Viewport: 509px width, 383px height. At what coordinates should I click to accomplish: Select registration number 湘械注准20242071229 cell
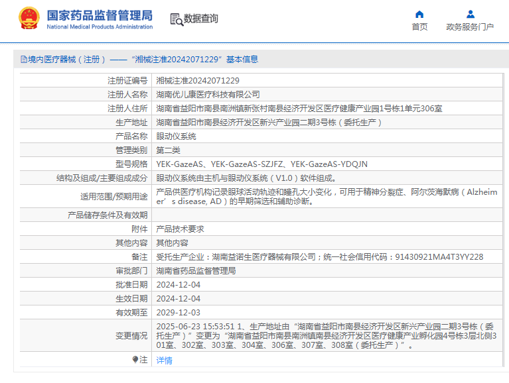coord(198,81)
